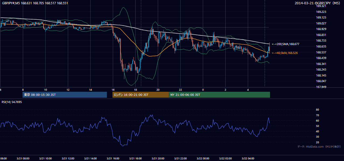This screenshot has height=161, width=344.
Task: Click the price axis label 169.027
Action: [321, 24]
